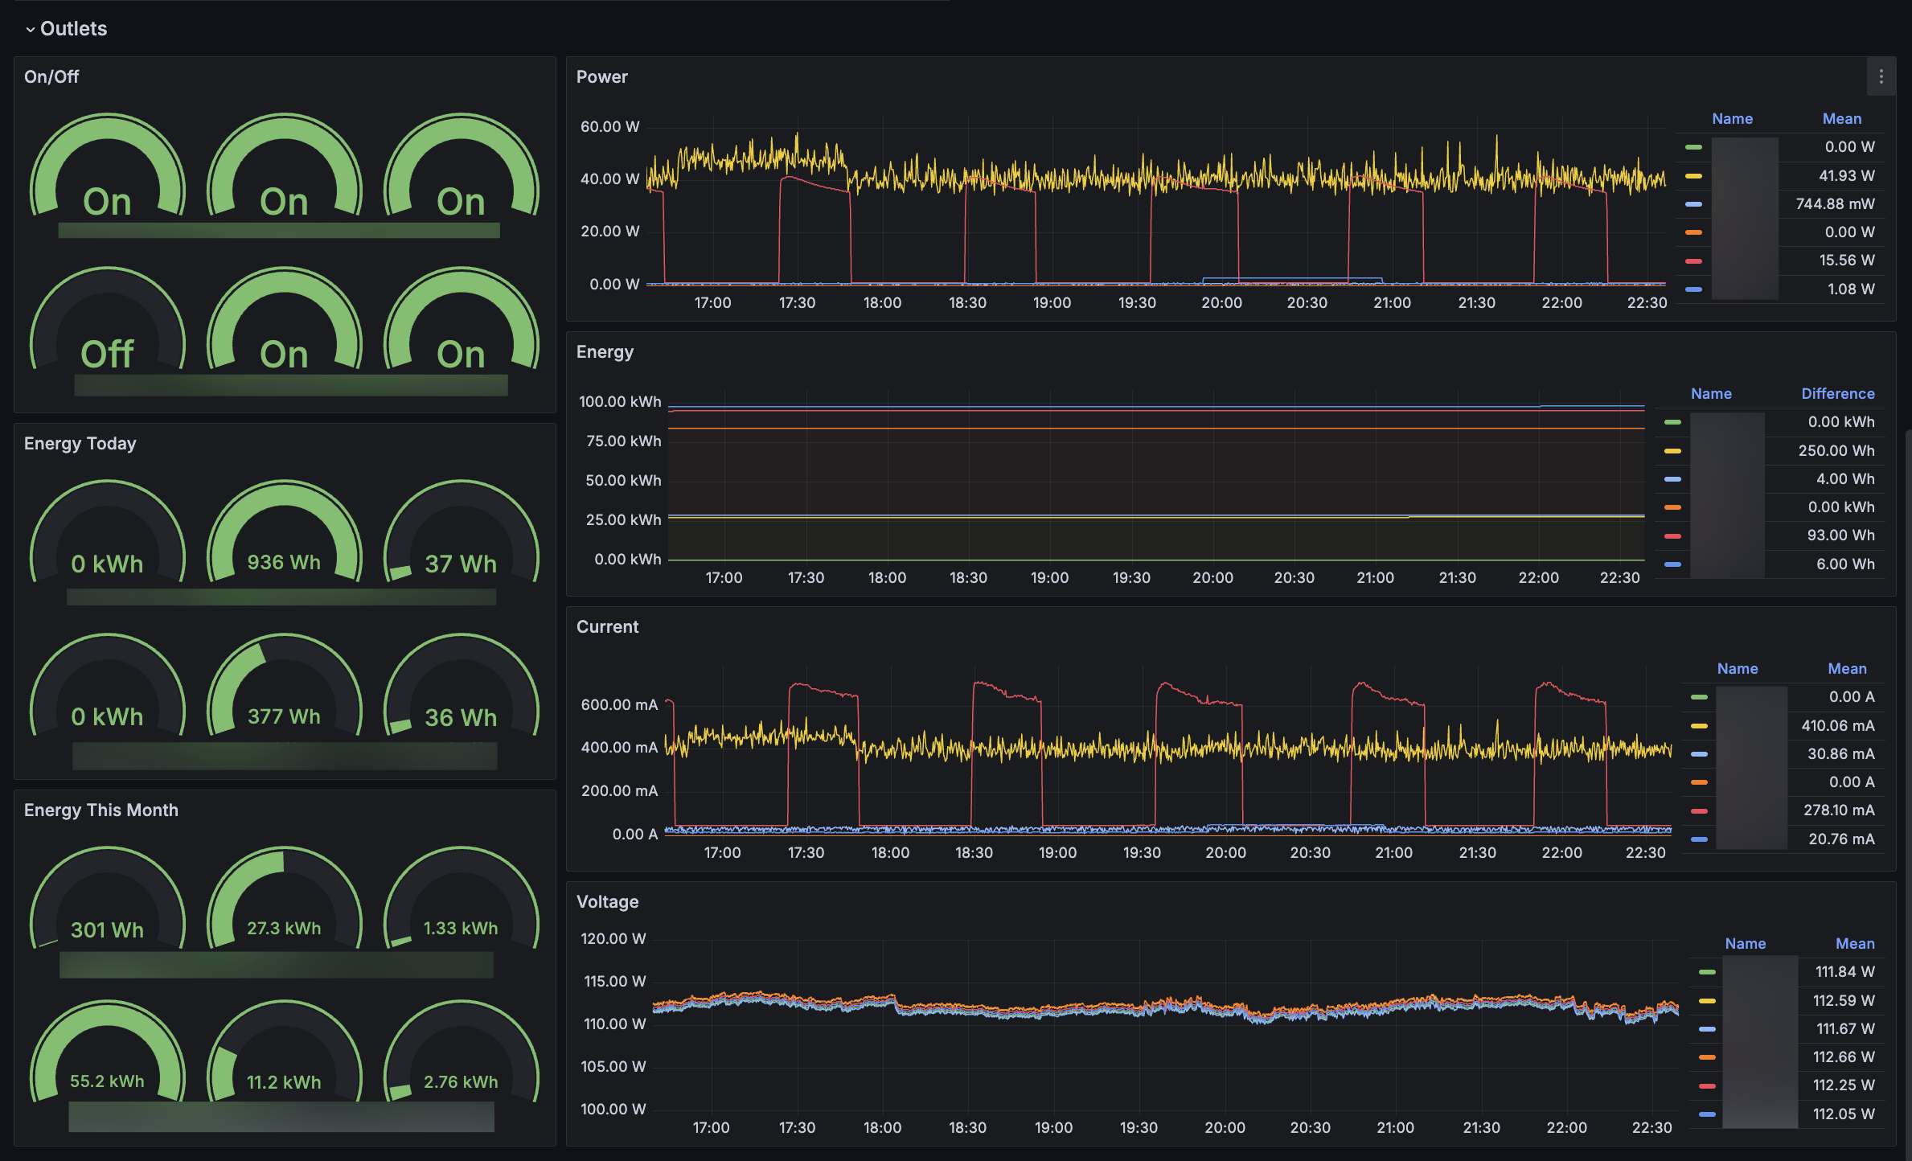The height and width of the screenshot is (1161, 1912).
Task: Click the Outlets row title
Action: pyautogui.click(x=73, y=29)
